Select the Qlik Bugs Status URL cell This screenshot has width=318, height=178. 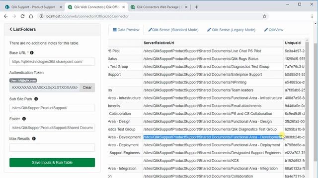[213, 59]
